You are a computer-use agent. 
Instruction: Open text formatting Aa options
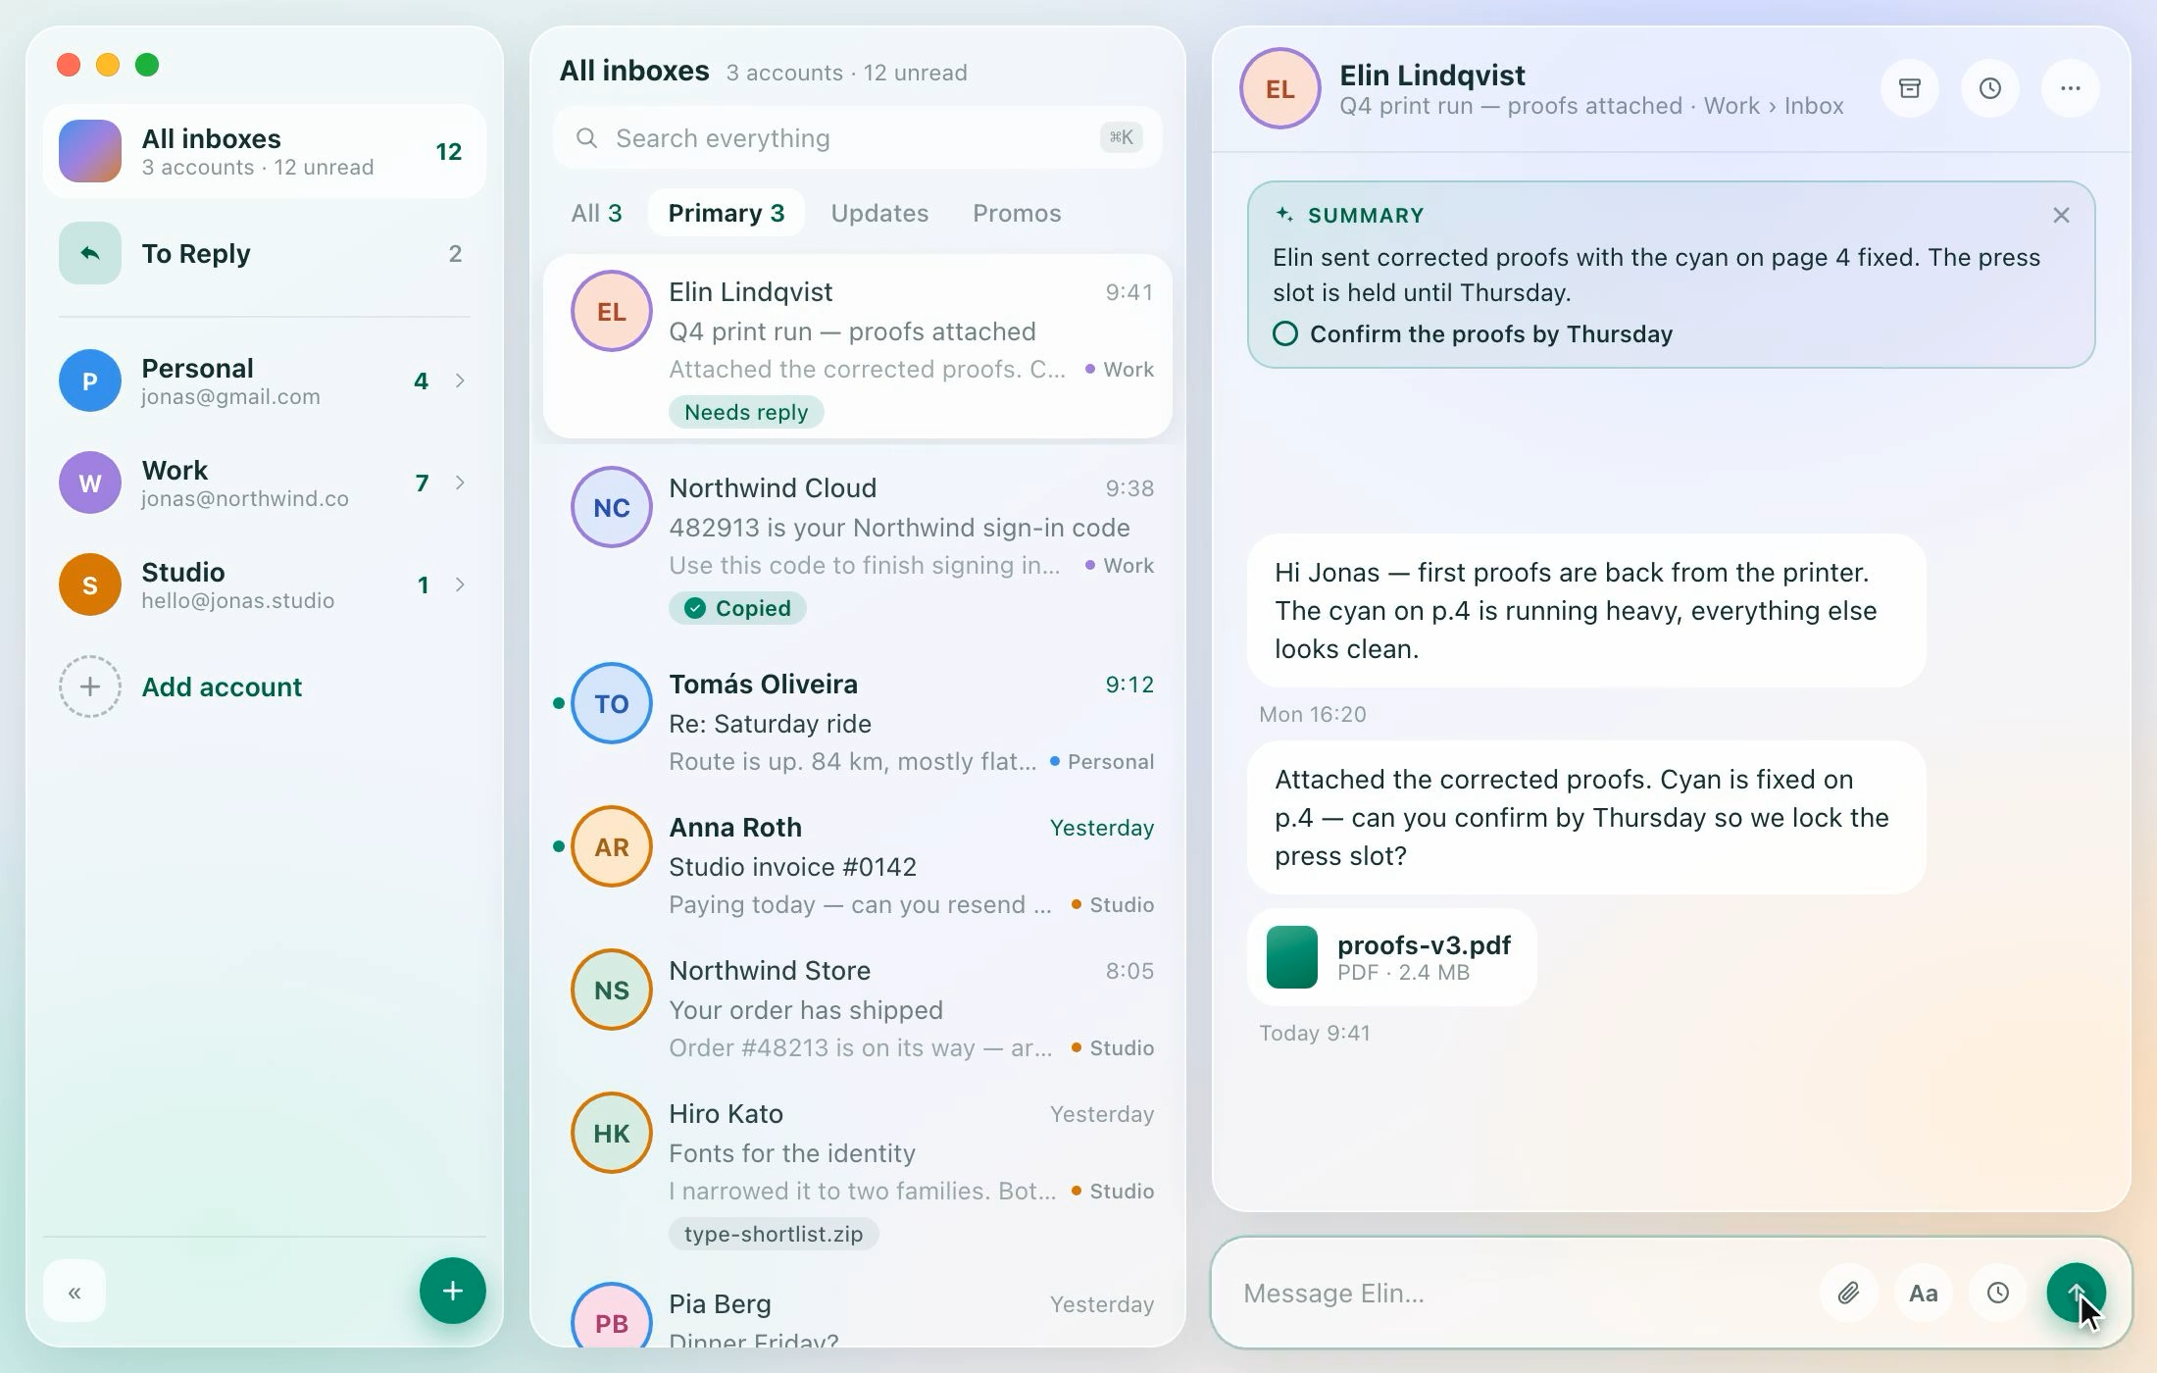[x=1923, y=1293]
